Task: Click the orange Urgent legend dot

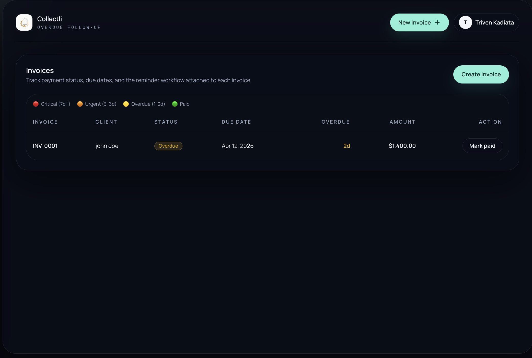Action: [x=80, y=104]
